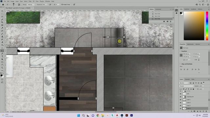The height and width of the screenshot is (118, 210).
Task: Click the lock all layer icon
Action: (x=193, y=89)
